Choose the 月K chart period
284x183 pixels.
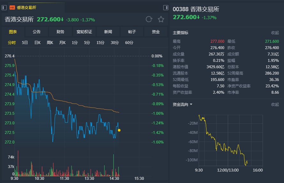coord(62,43)
